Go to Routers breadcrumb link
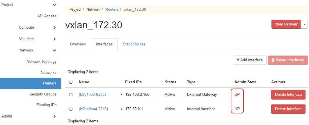309x125 pixels. (x=112, y=10)
